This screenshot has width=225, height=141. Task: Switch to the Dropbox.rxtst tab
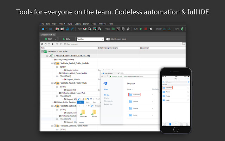pyautogui.click(x=47, y=34)
